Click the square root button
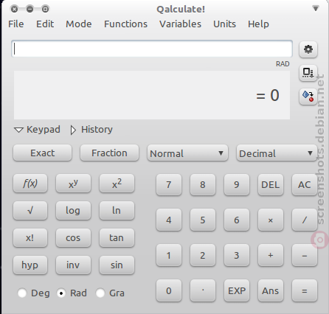This screenshot has height=314, width=329. coord(30,211)
